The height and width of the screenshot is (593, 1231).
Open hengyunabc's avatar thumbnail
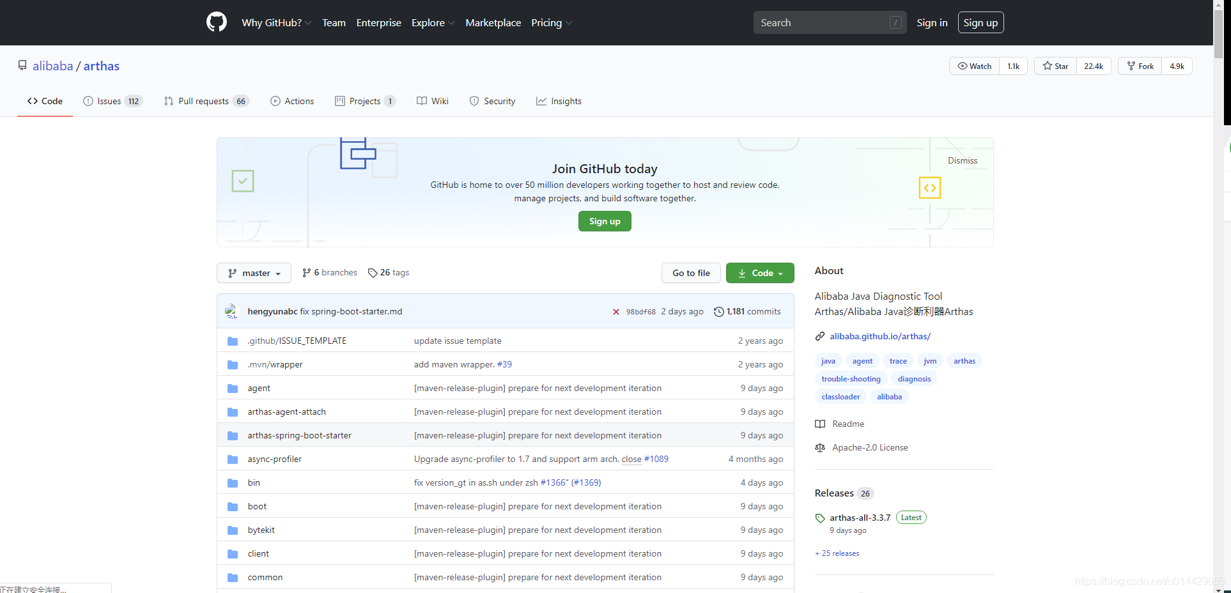click(x=231, y=311)
